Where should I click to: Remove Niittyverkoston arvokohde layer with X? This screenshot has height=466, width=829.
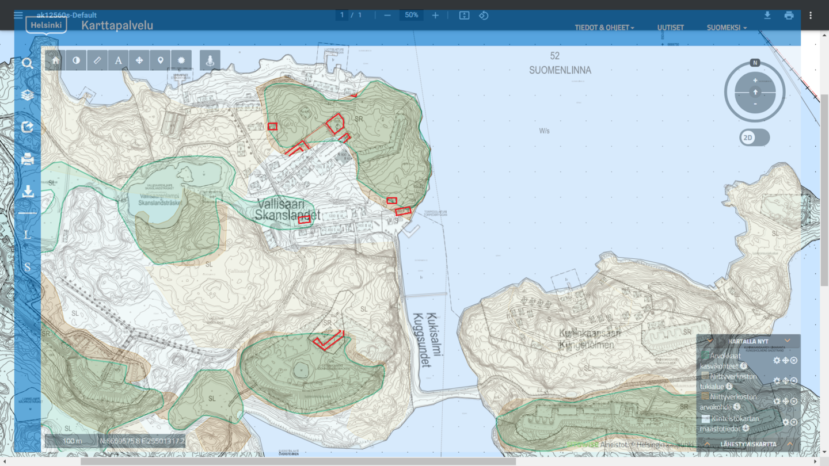coord(794,401)
